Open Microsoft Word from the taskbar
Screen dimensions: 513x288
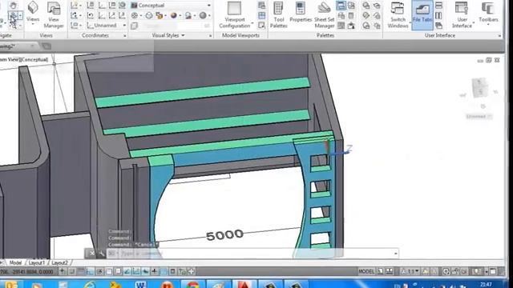pyautogui.click(x=140, y=284)
